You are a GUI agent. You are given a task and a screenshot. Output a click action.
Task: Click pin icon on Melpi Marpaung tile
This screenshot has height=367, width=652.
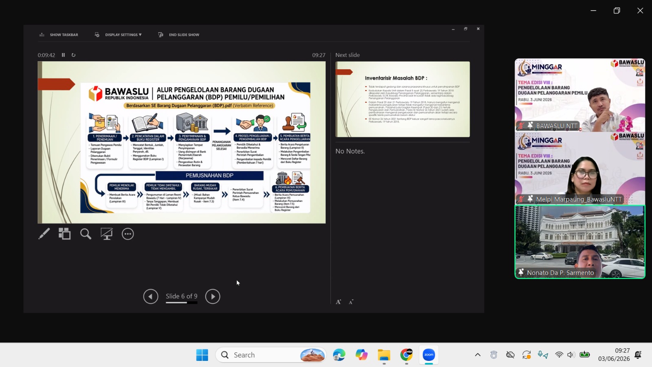pyautogui.click(x=530, y=199)
